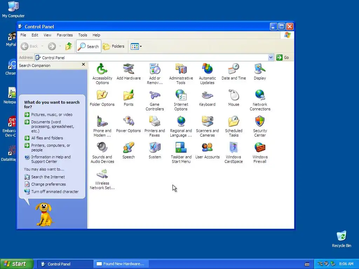Open the Tools menu
This screenshot has height=269, width=359.
pos(83,35)
